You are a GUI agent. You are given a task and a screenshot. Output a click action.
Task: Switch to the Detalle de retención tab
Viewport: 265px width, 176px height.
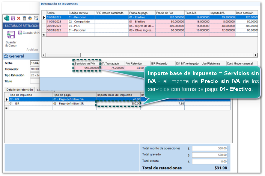(20, 89)
